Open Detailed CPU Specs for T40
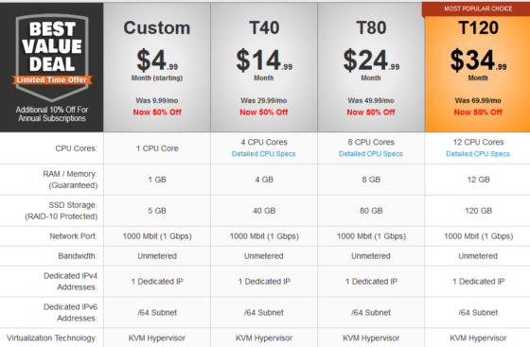 (x=264, y=154)
